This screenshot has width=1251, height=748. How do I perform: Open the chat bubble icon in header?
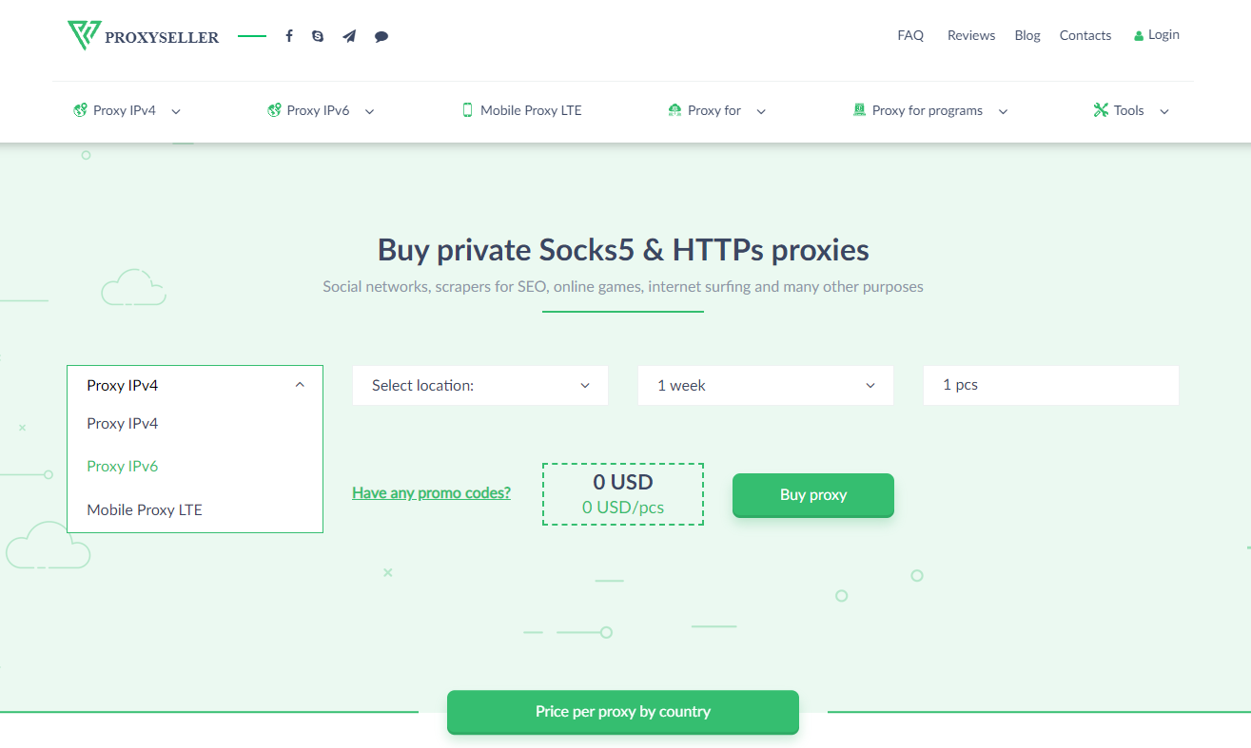(x=381, y=36)
